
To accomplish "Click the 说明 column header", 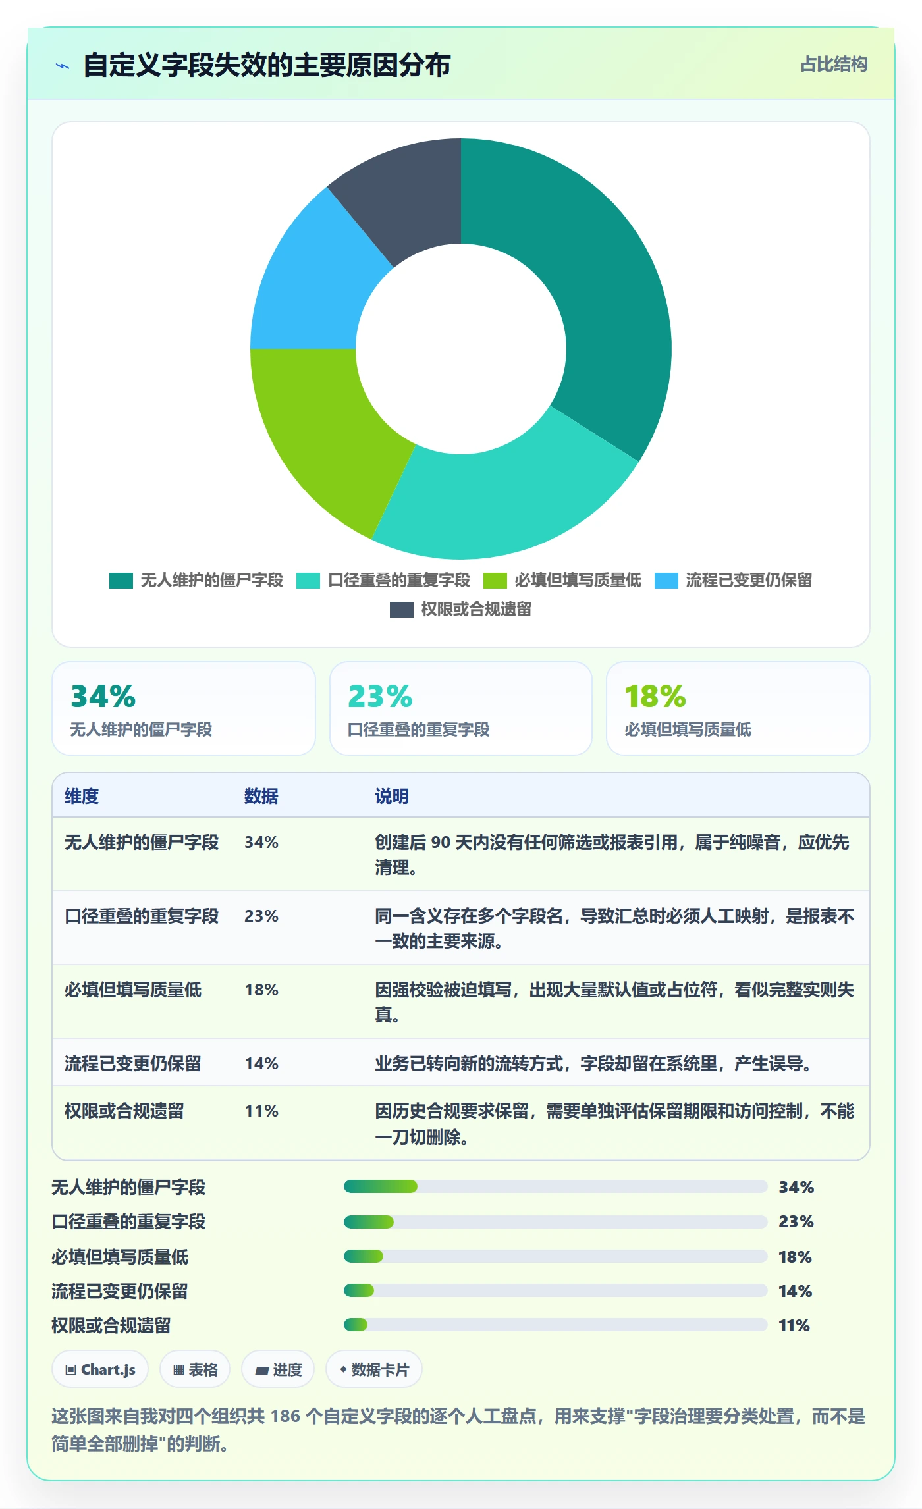I will pyautogui.click(x=392, y=796).
